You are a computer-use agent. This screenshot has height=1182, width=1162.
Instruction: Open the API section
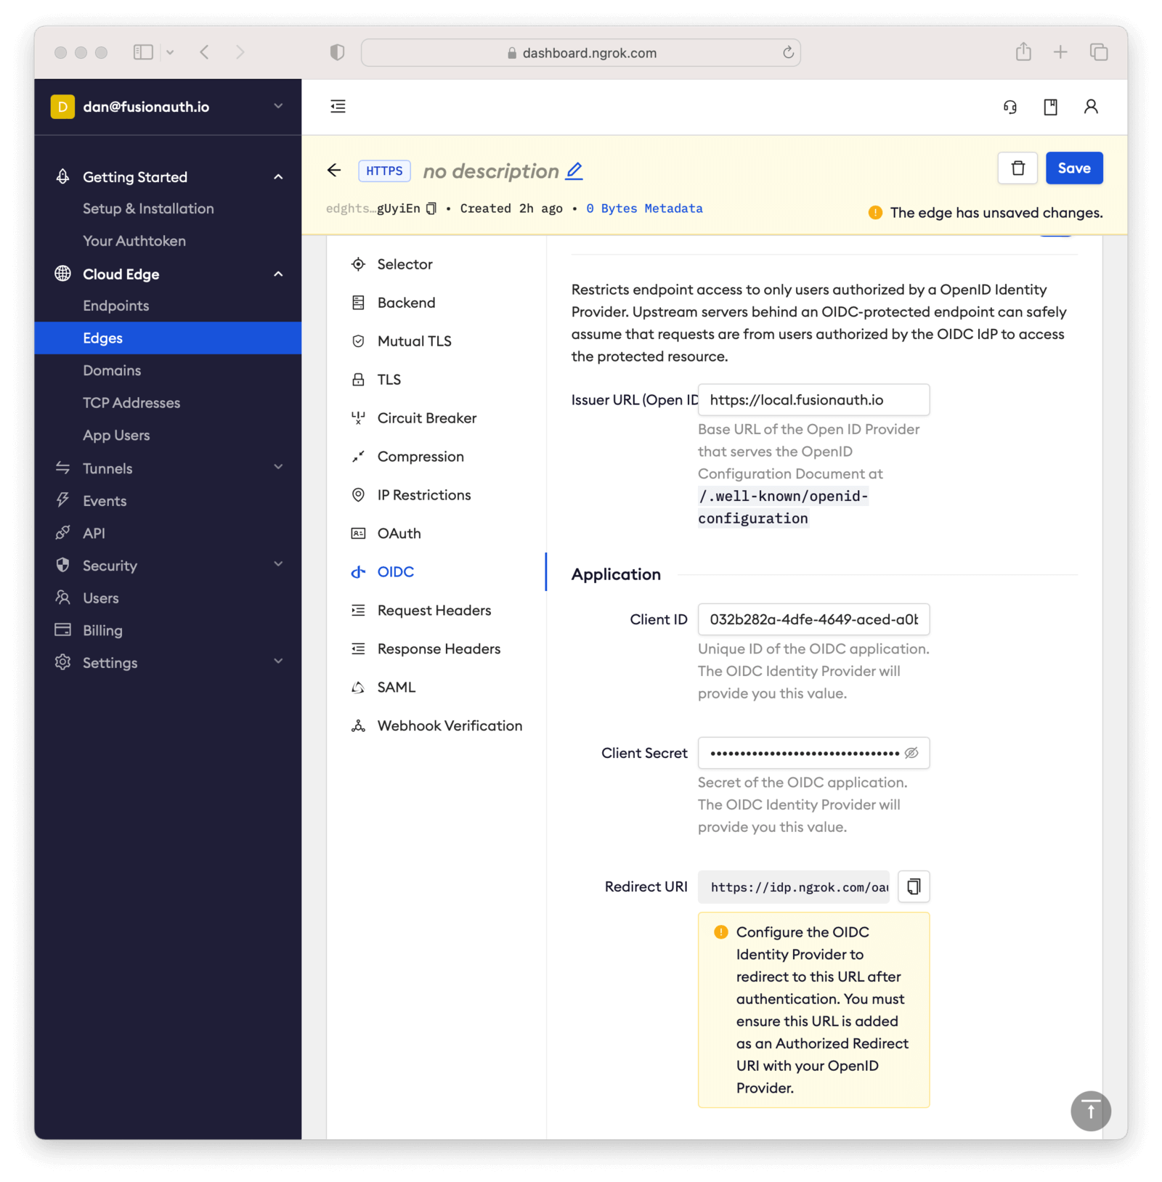[x=94, y=533]
